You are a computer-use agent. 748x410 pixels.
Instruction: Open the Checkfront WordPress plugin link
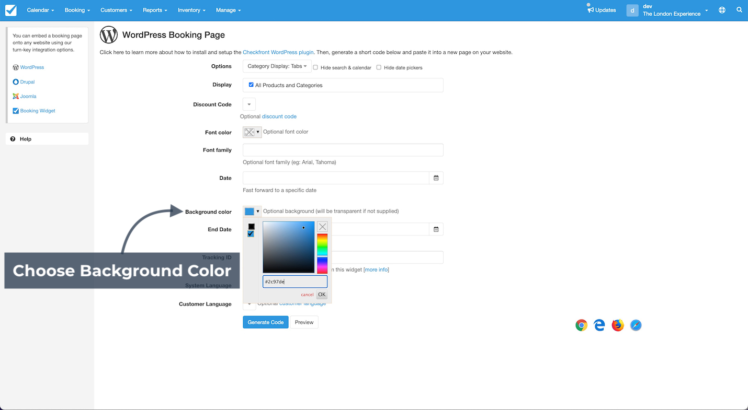[278, 52]
